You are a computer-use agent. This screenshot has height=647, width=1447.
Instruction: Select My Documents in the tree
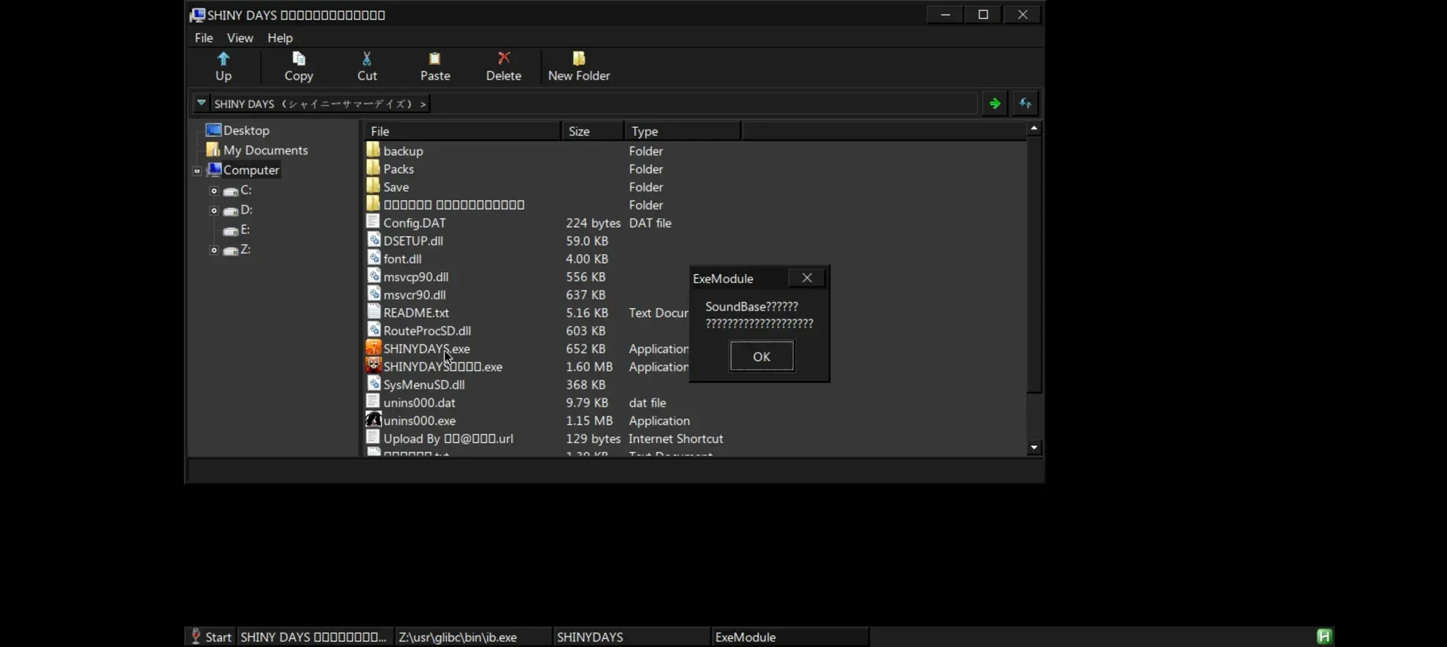(x=265, y=150)
